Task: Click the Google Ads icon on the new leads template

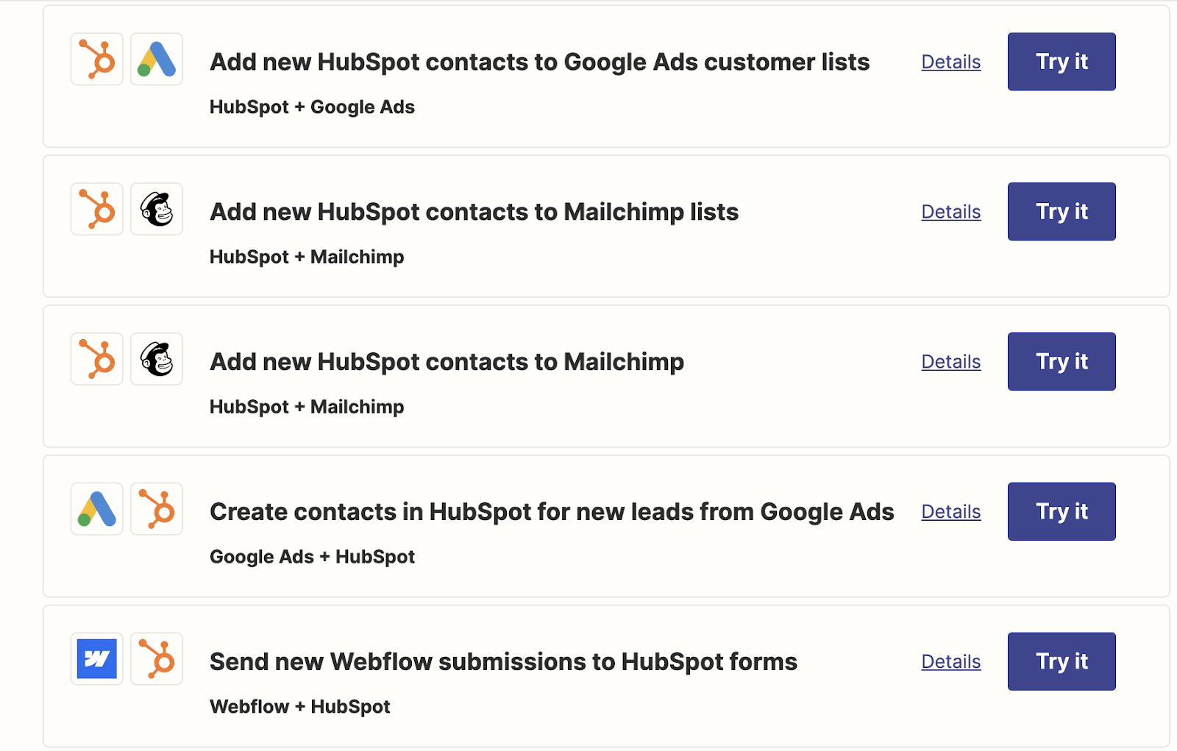Action: click(96, 509)
